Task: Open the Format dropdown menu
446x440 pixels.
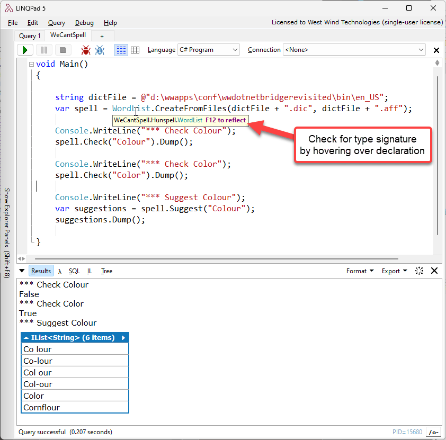Action: pyautogui.click(x=360, y=271)
